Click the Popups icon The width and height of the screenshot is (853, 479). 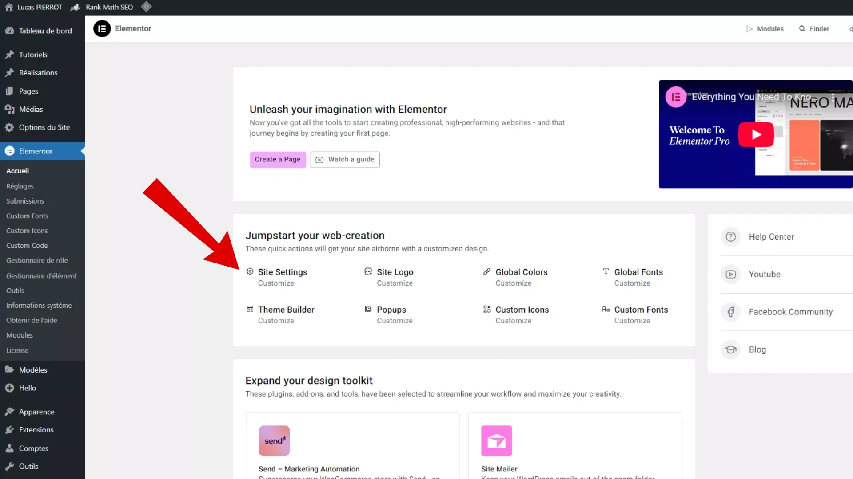368,309
